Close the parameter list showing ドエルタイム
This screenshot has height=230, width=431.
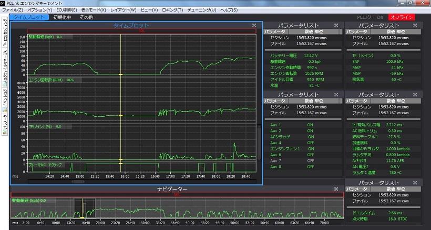pyautogui.click(x=415, y=182)
